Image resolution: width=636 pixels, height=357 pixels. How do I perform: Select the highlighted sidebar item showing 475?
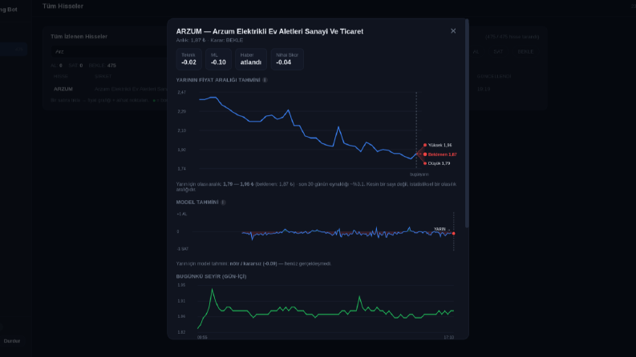[x=14, y=49]
